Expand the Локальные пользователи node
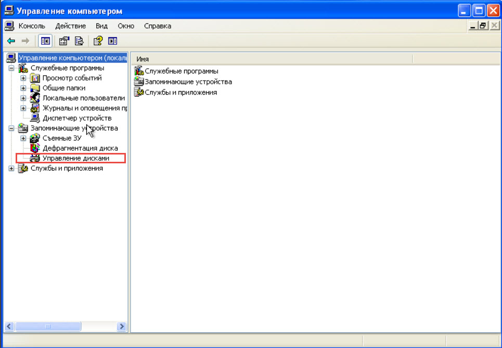This screenshot has height=348, width=502. coord(23,98)
